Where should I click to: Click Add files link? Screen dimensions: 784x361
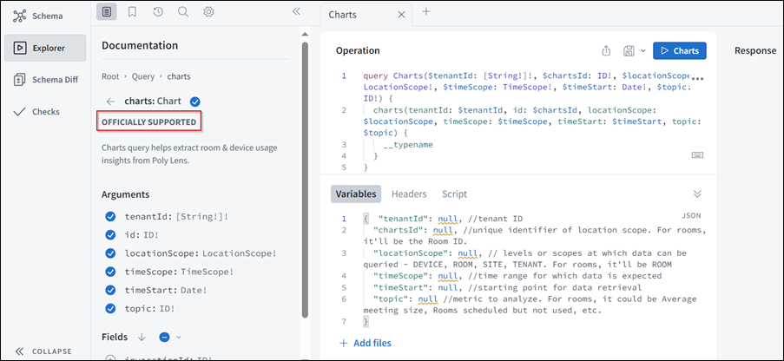(366, 343)
